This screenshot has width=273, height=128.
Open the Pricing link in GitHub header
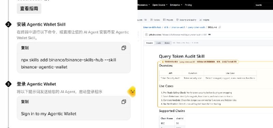tap(188, 5)
